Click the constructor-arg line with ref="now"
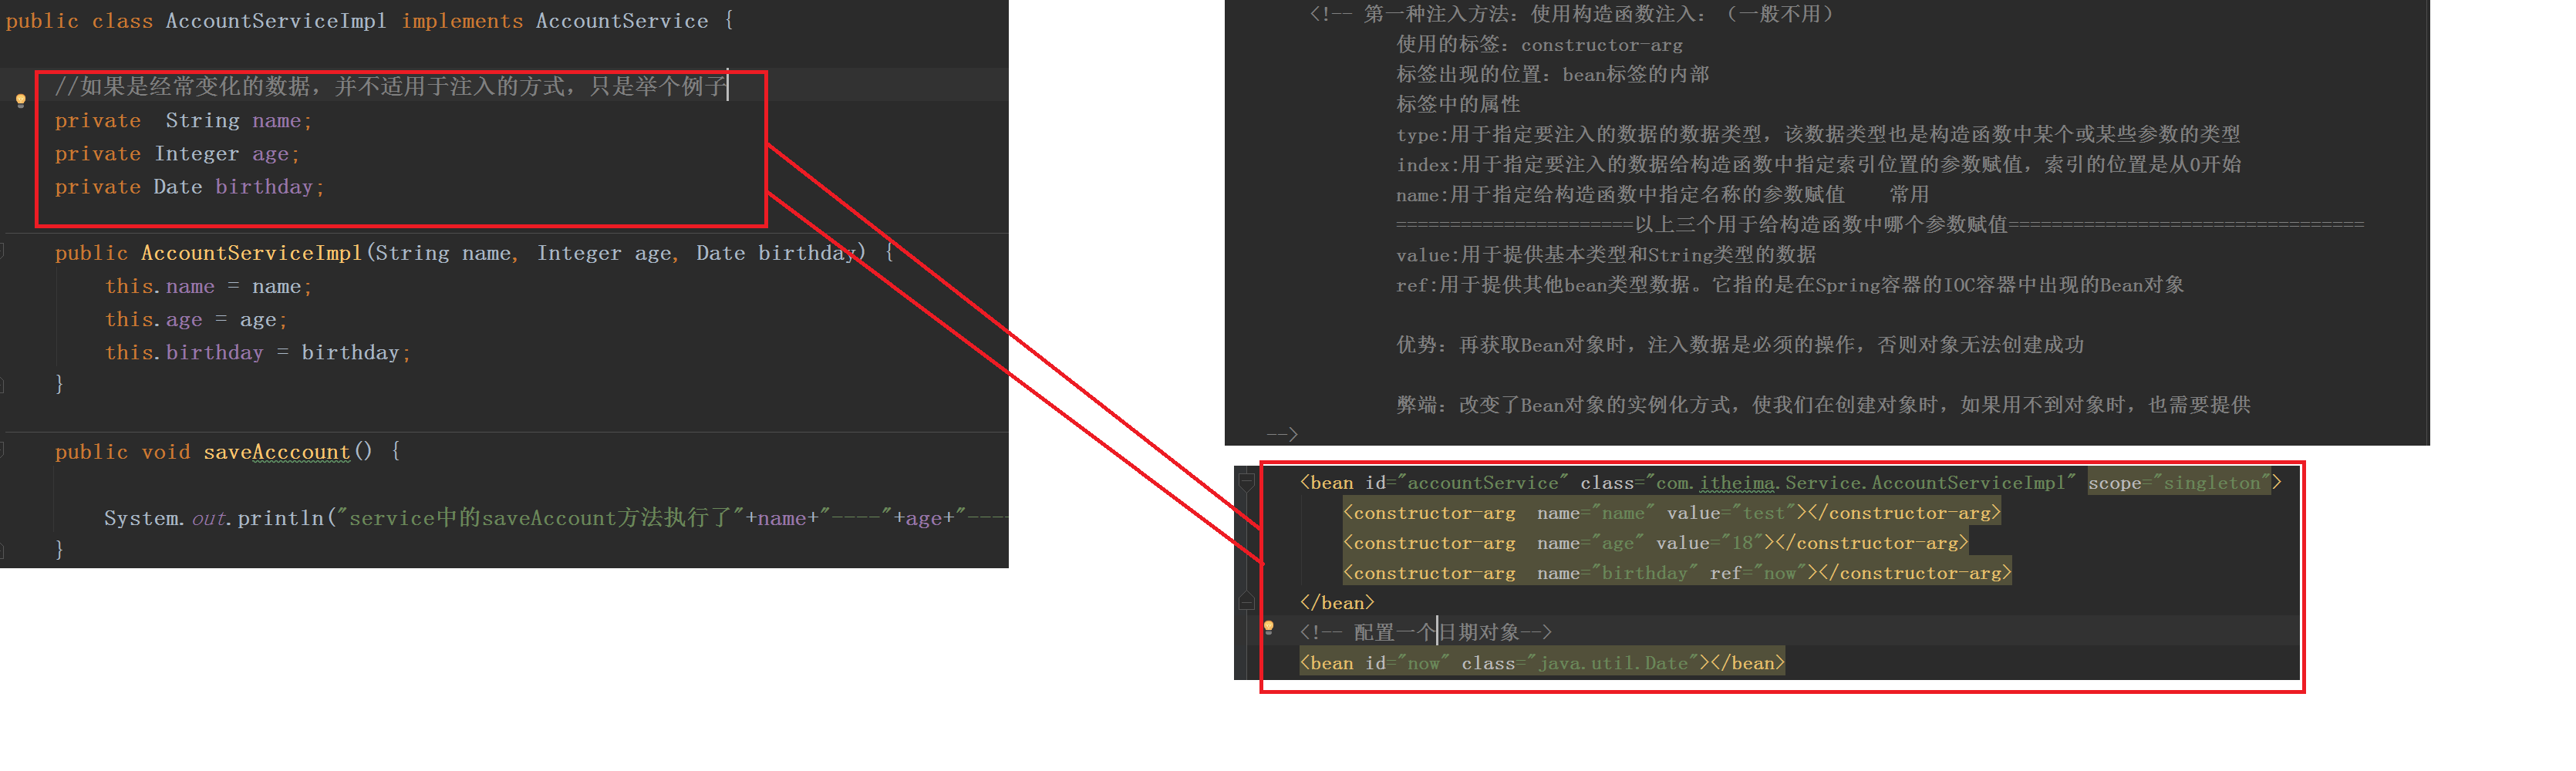The height and width of the screenshot is (771, 2576). 1676,573
